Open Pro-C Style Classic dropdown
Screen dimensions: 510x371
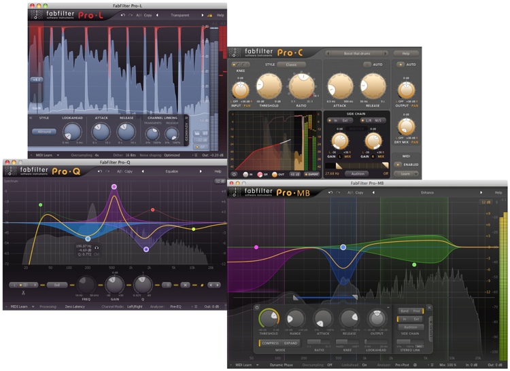(x=292, y=65)
